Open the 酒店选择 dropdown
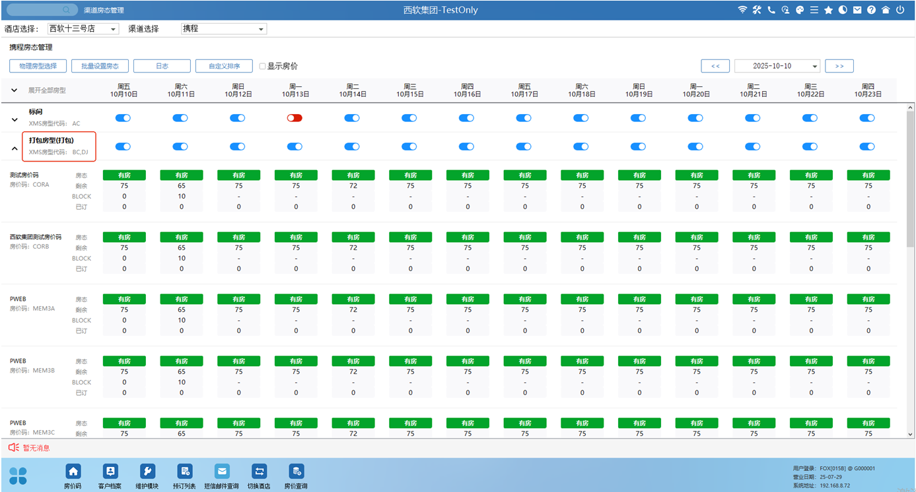This screenshot has width=916, height=492. (83, 29)
